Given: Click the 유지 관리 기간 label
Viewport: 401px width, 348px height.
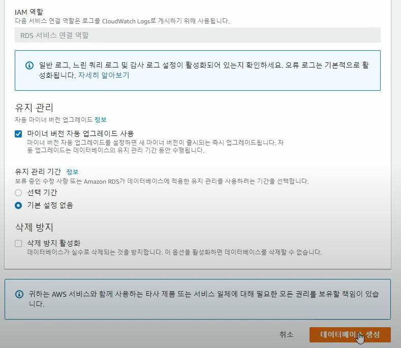Looking at the screenshot, I should click(38, 171).
